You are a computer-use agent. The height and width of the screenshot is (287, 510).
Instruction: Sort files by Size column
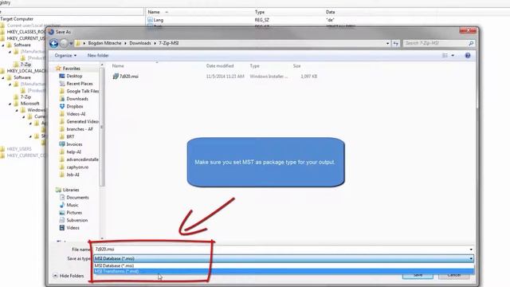pos(296,65)
